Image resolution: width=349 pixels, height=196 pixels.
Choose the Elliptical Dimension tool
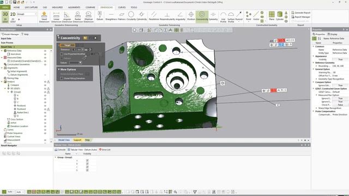click(88, 17)
